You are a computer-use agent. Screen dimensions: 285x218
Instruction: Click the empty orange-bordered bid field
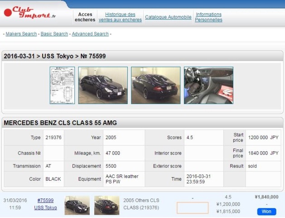193,208
